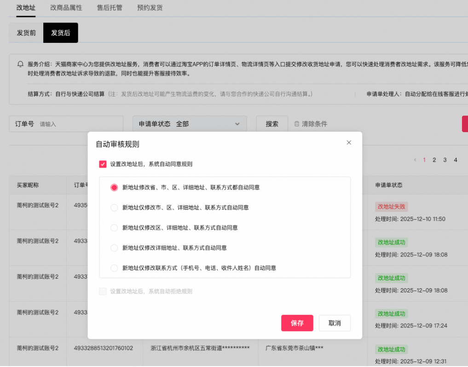Click the announcement bell icon beside 服务介绍
Image resolution: width=468 pixels, height=367 pixels.
(x=20, y=64)
